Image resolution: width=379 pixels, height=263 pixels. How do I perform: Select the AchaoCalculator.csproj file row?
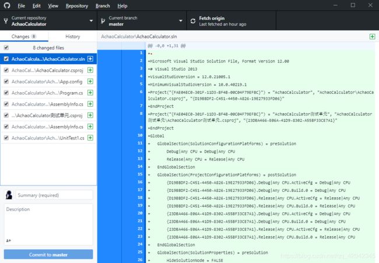[48, 70]
